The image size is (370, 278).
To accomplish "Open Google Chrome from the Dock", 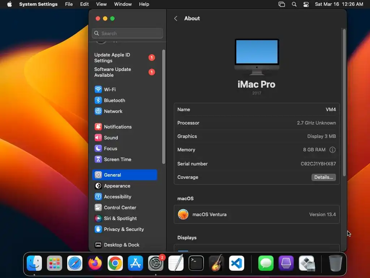I will tap(115, 263).
